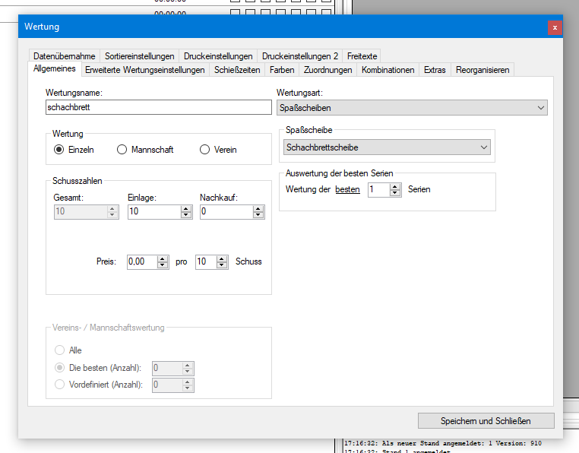Viewport: 579px width, 453px height.
Task: Open the Druckeinstellungen 2 tab
Action: (300, 56)
